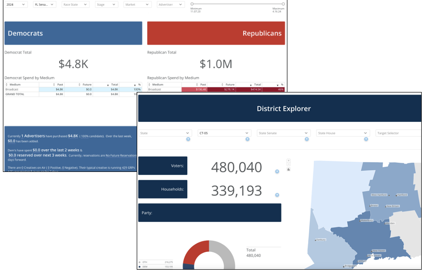This screenshot has height=275, width=427.
Task: Click the filter icon below State dropdown
Action: pyautogui.click(x=188, y=139)
